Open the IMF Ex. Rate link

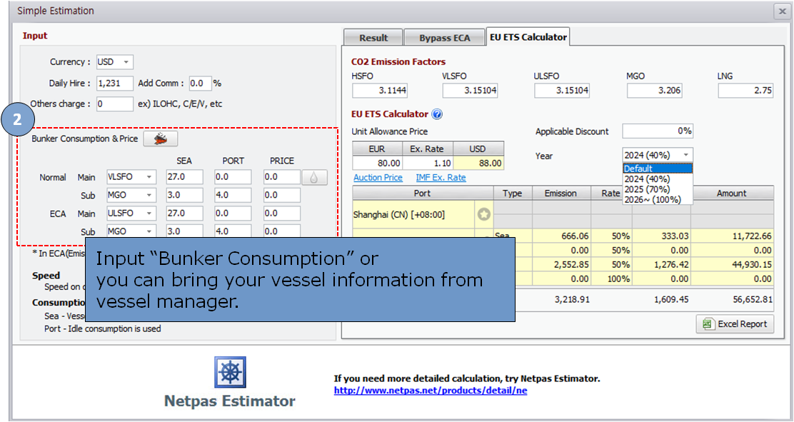point(441,178)
